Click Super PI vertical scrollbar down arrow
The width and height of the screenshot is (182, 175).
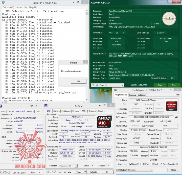87,99
